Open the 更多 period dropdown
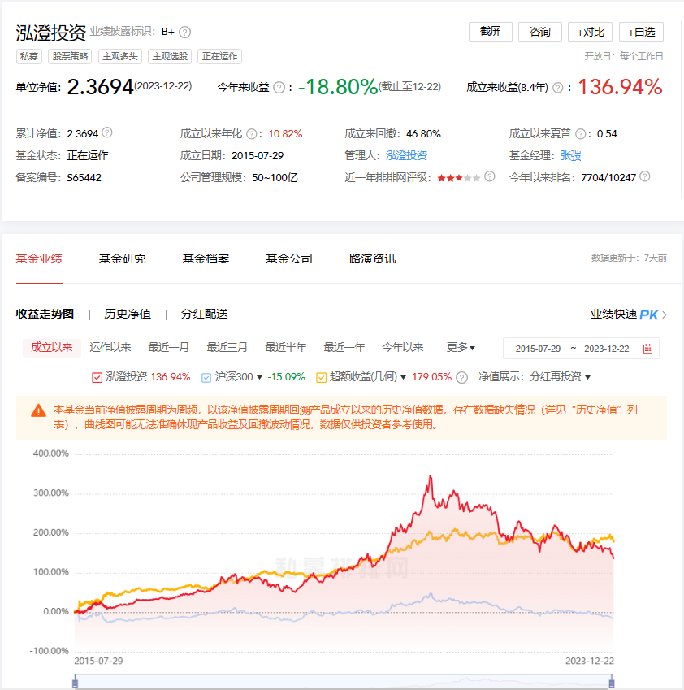684x690 pixels. 461,347
